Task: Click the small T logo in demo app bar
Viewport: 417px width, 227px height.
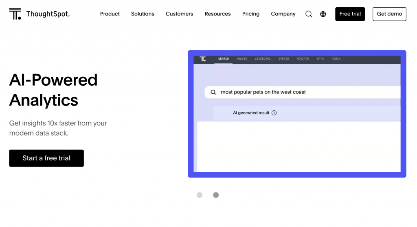Action: (203, 58)
